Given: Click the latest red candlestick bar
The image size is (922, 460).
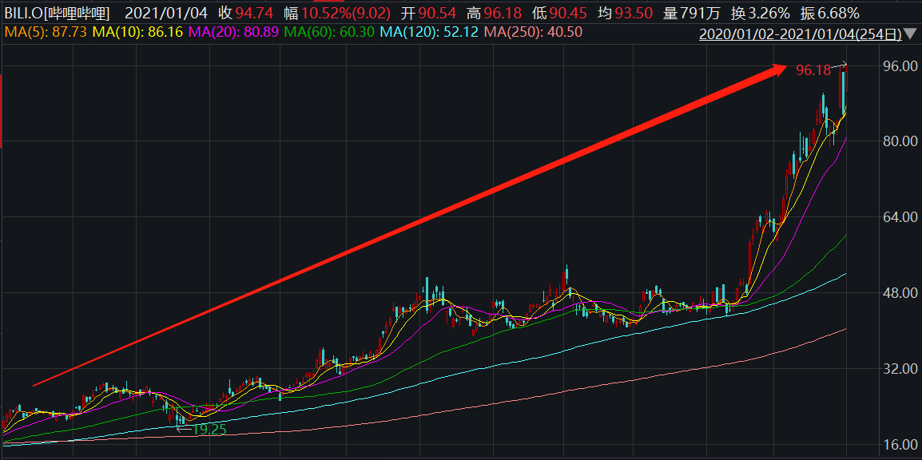Looking at the screenshot, I should (x=845, y=89).
